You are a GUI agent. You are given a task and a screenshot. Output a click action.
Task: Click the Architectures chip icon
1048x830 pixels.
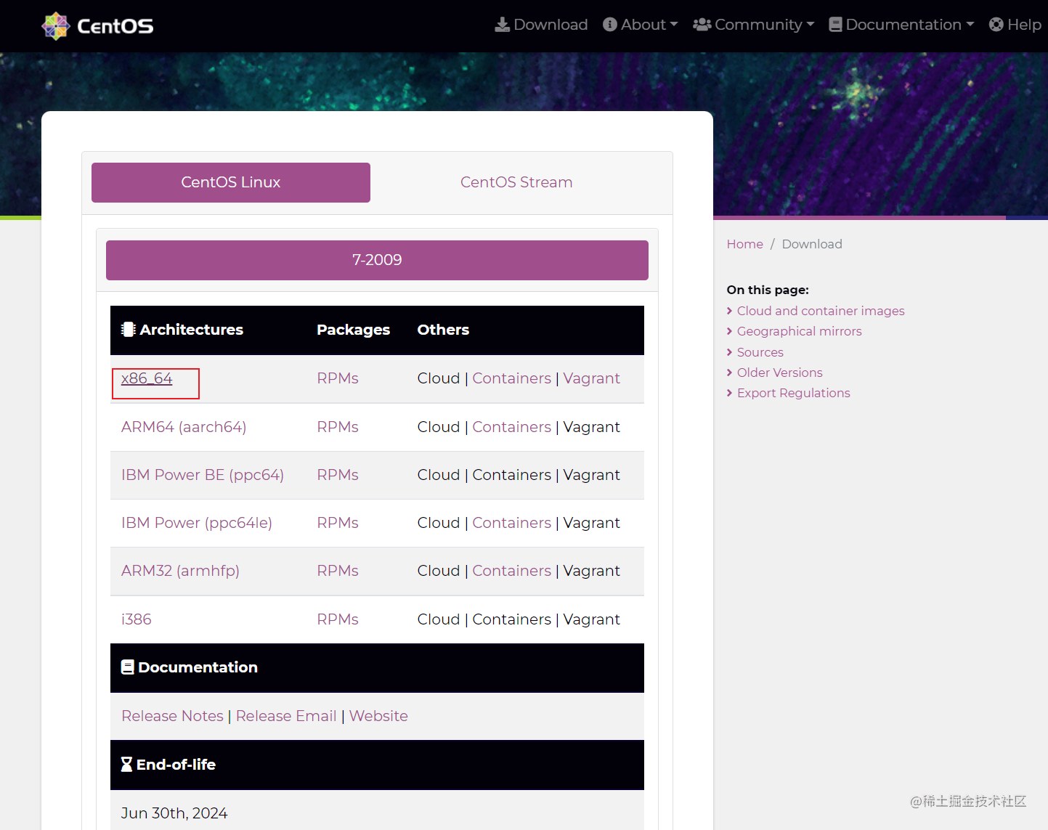click(x=129, y=330)
